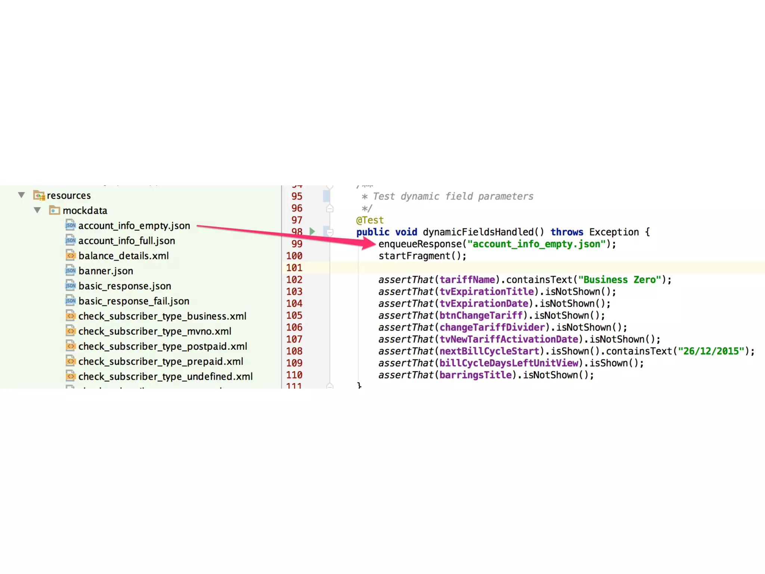This screenshot has width=765, height=574.
Task: Select check_subscriber_type_prepaid.xml in tree
Action: point(161,361)
